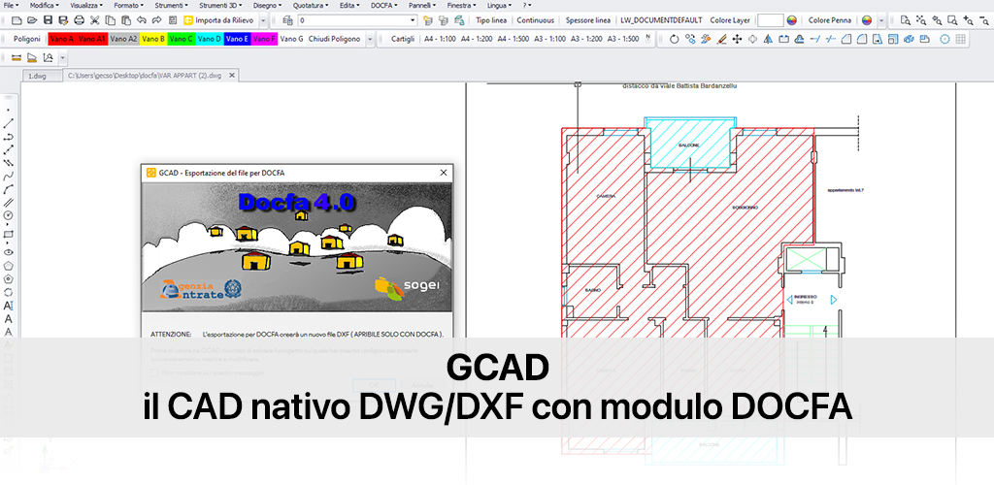Click the zoom in icon

[968, 20]
